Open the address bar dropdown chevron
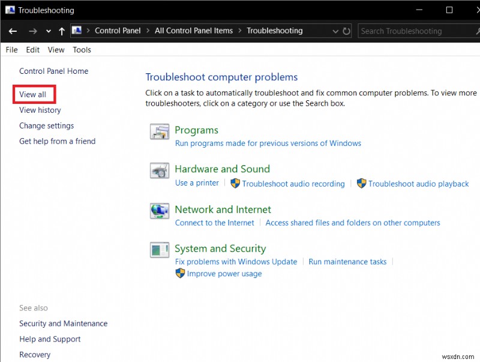The image size is (480, 362). (x=335, y=31)
